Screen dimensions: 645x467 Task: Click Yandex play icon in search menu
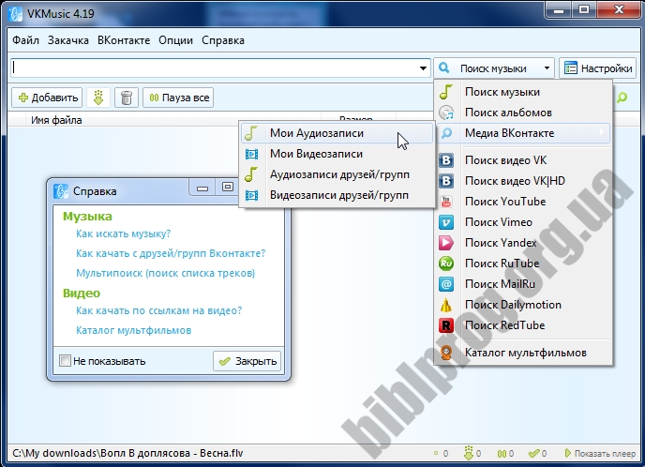click(446, 243)
